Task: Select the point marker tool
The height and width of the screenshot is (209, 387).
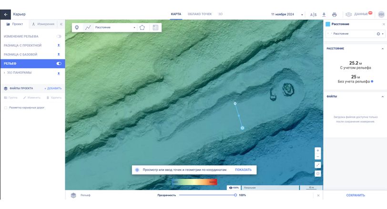Action: pyautogui.click(x=77, y=28)
